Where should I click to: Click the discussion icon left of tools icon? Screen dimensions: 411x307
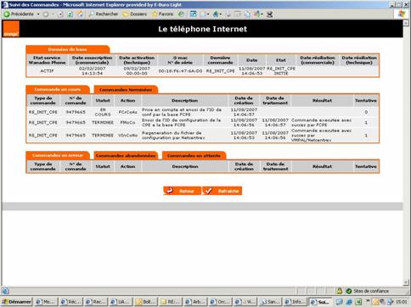[x=257, y=14]
